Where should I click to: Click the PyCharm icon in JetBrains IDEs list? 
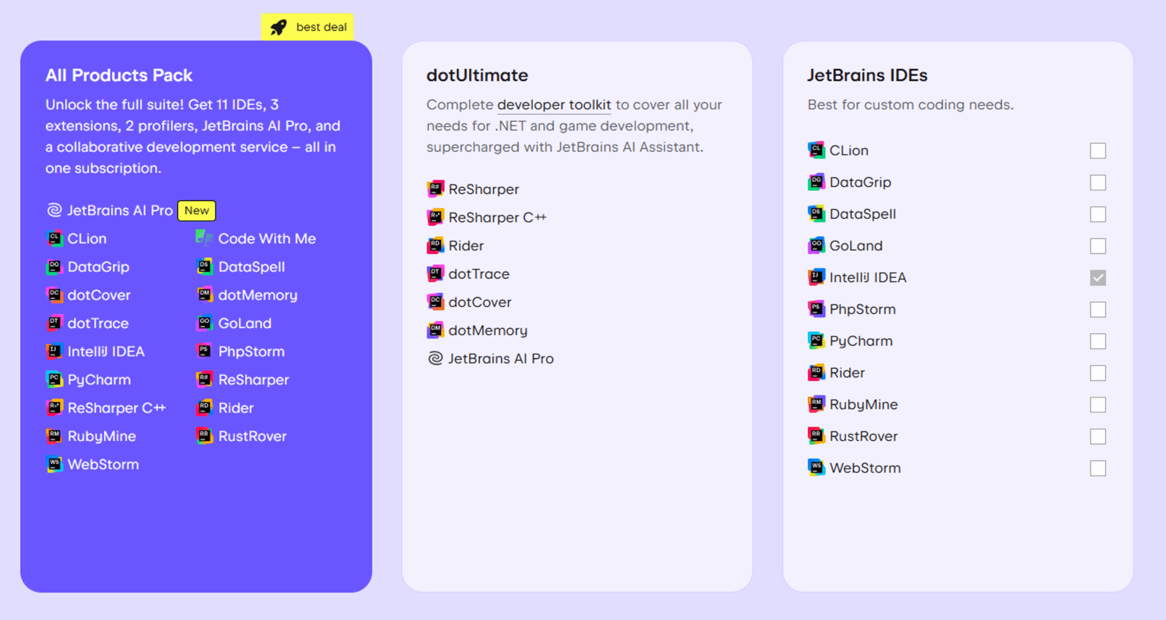click(816, 340)
